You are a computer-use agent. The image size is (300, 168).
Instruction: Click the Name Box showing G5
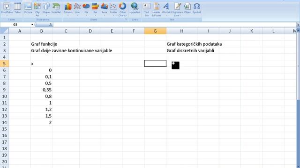tap(15, 25)
